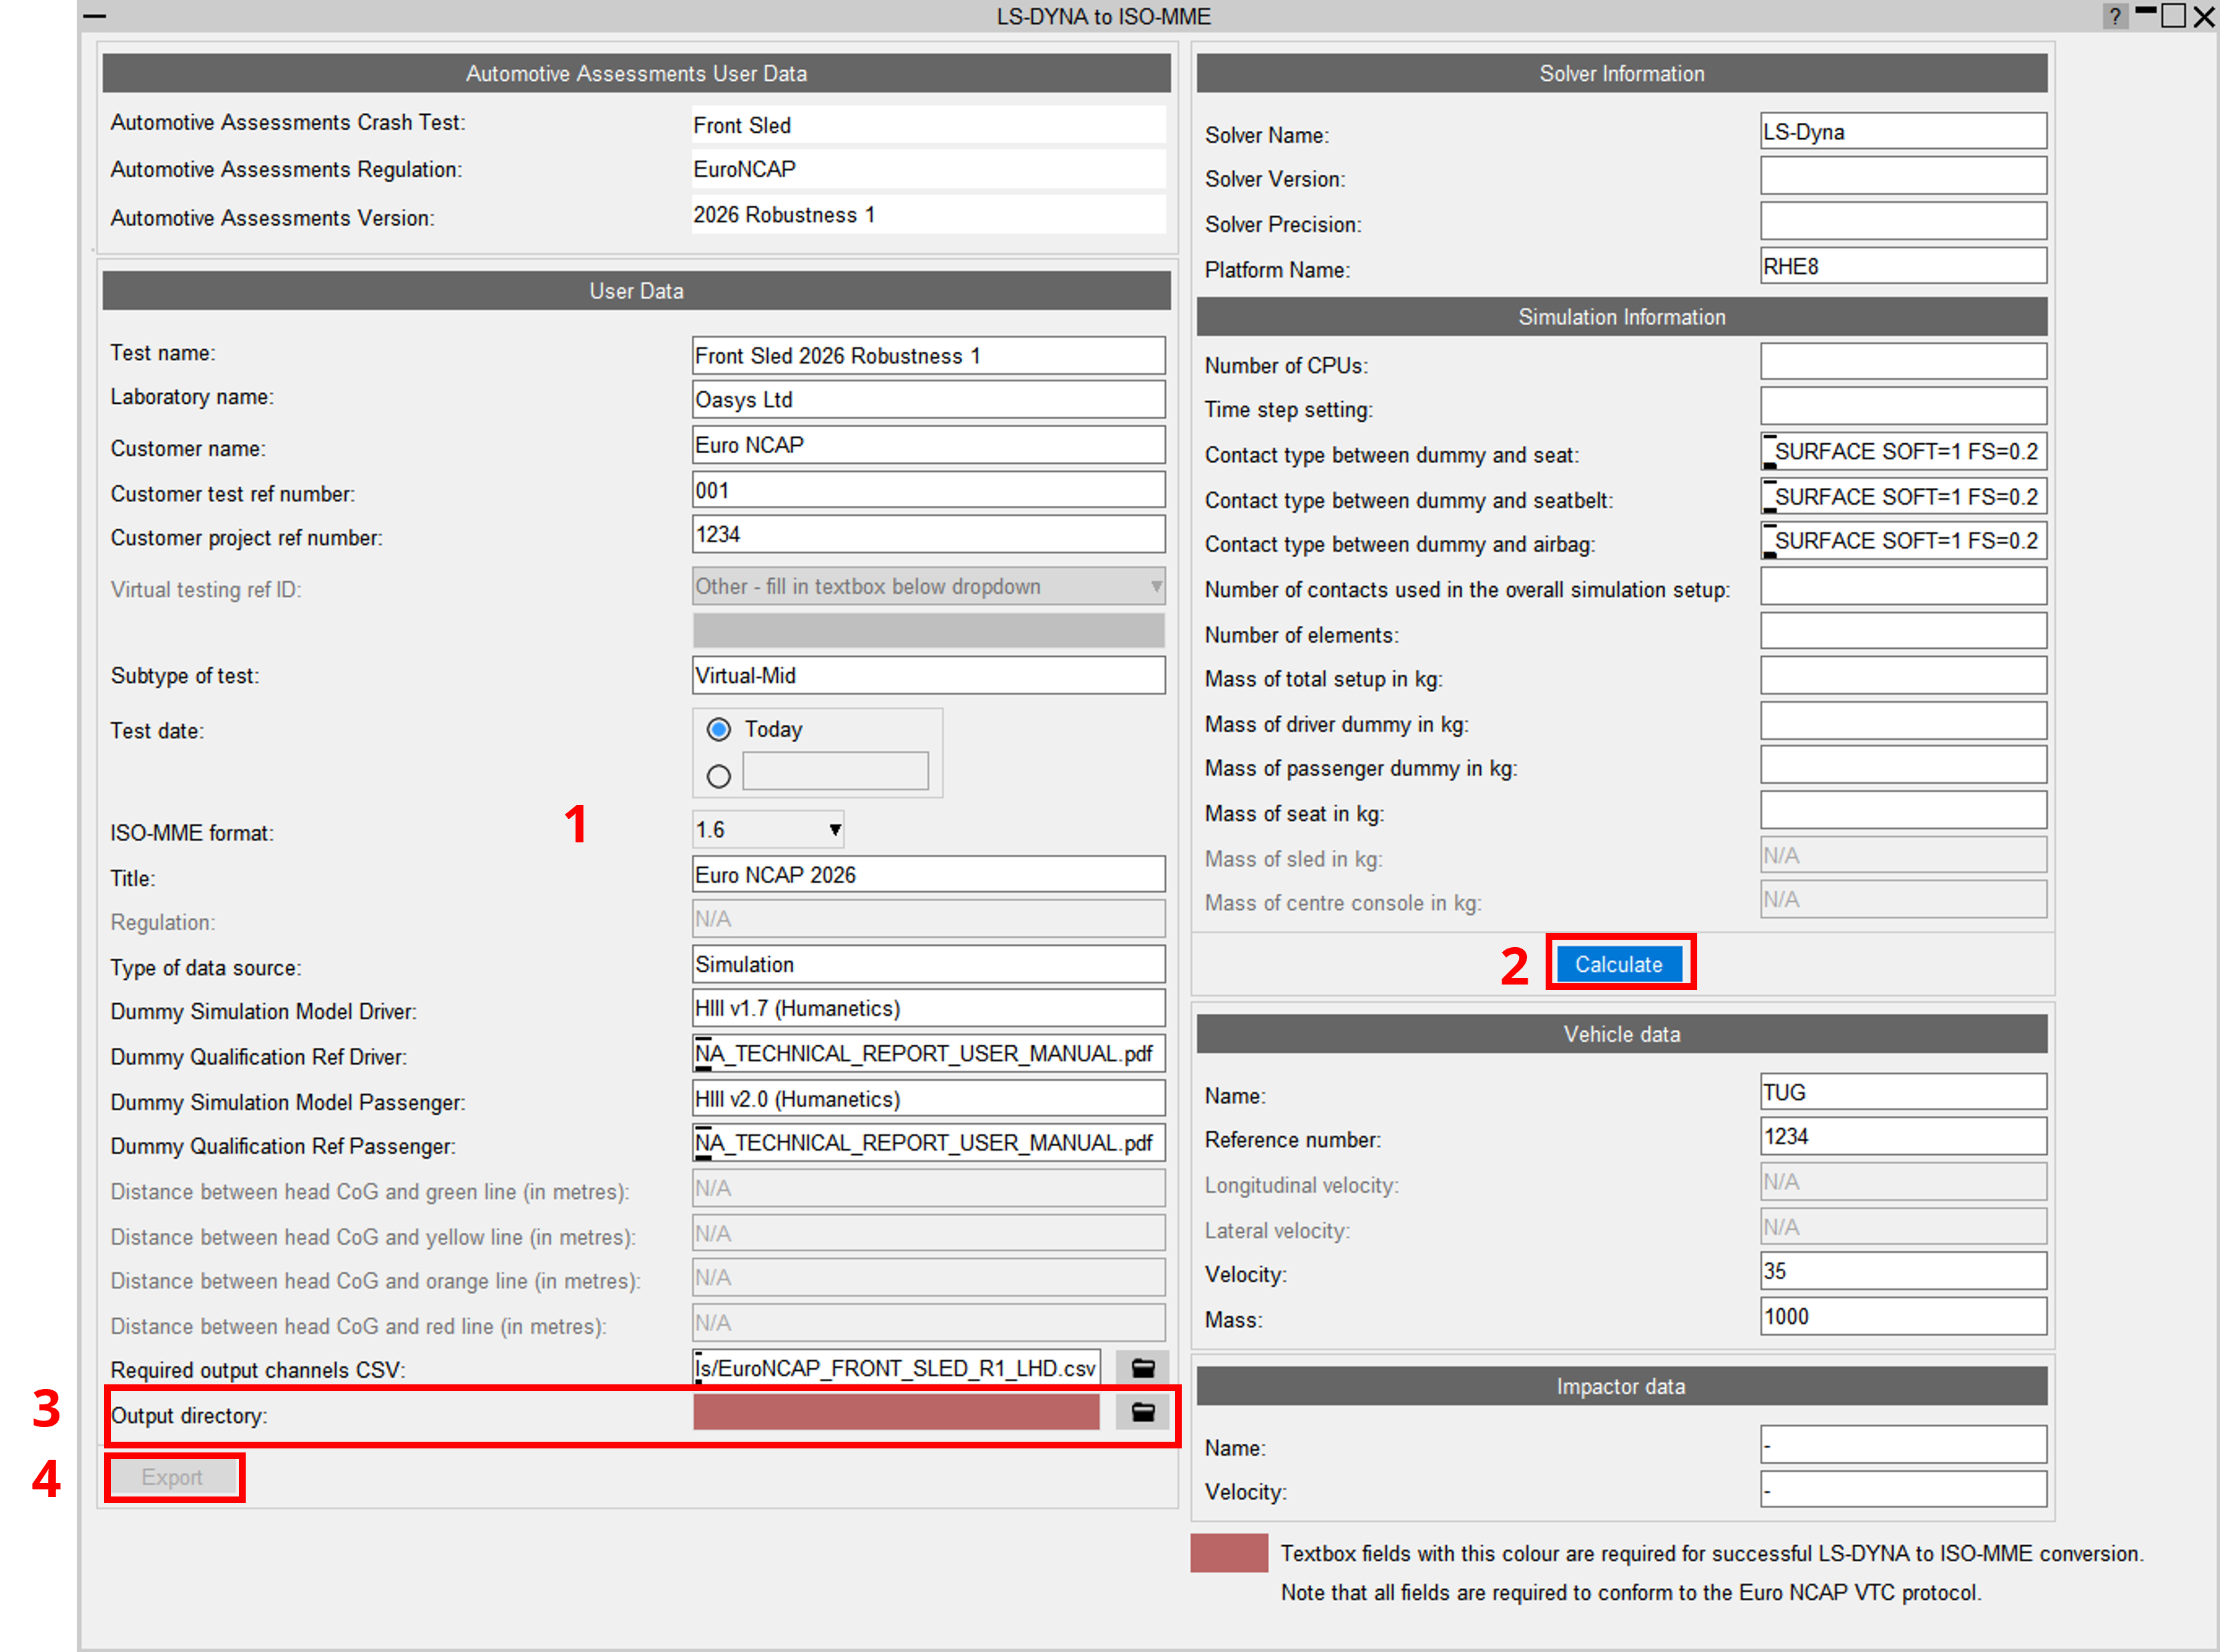Click the Number of CPUs field
This screenshot has width=2220, height=1652.
(1904, 361)
